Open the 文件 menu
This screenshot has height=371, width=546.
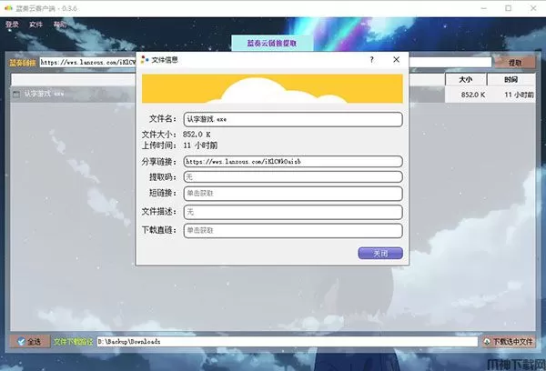35,25
